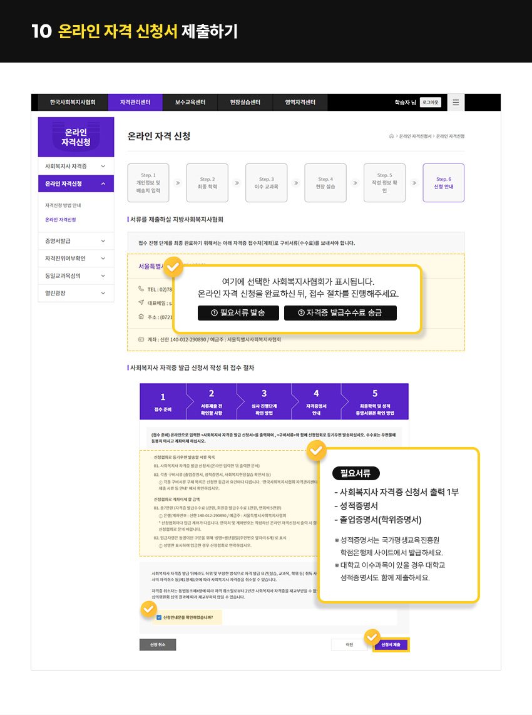Screen dimensions: 532x715
Task: Go to Step 1 개인정보 및 배송지 입력
Action: click(148, 183)
